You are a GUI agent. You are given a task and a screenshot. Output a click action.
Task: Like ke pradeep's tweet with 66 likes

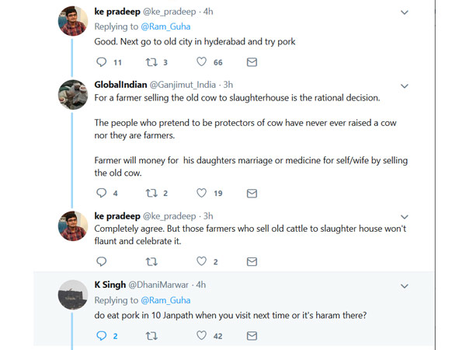[x=203, y=62]
